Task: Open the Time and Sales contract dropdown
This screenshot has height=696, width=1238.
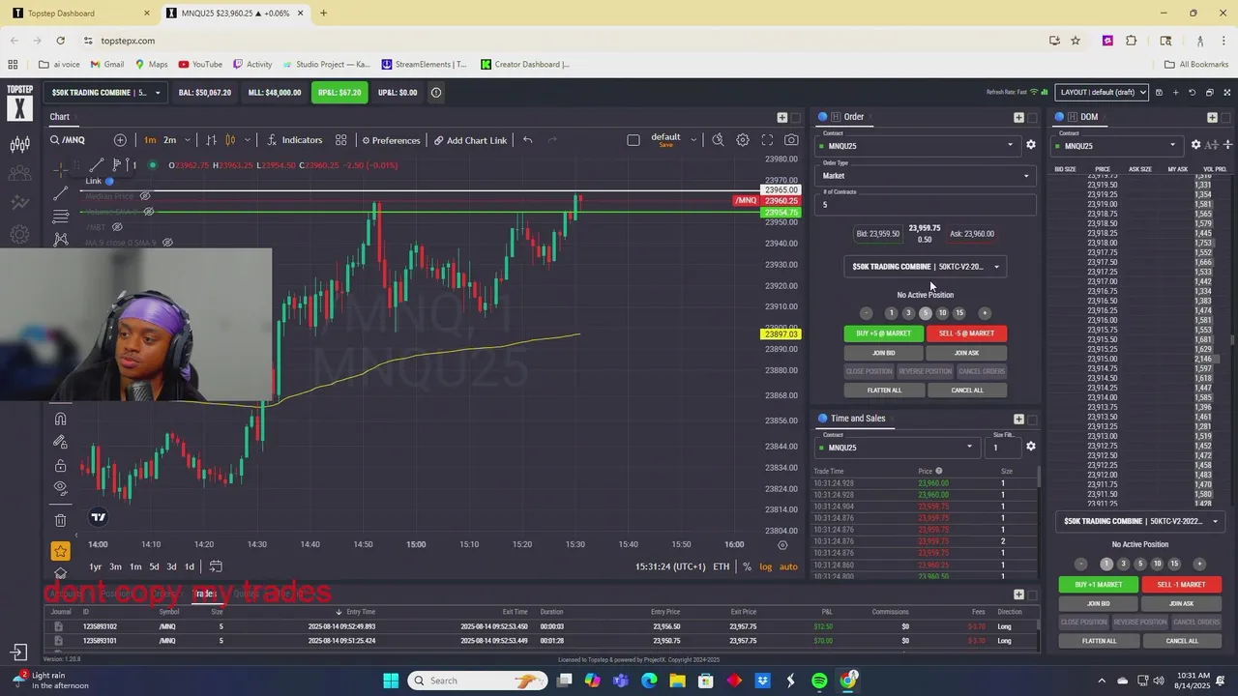Action: click(897, 448)
